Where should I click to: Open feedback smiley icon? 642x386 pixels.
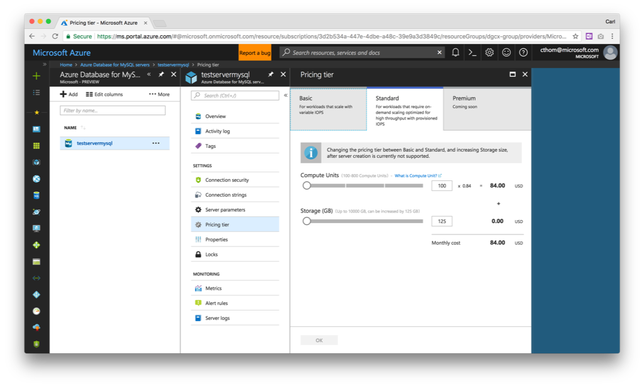click(506, 52)
